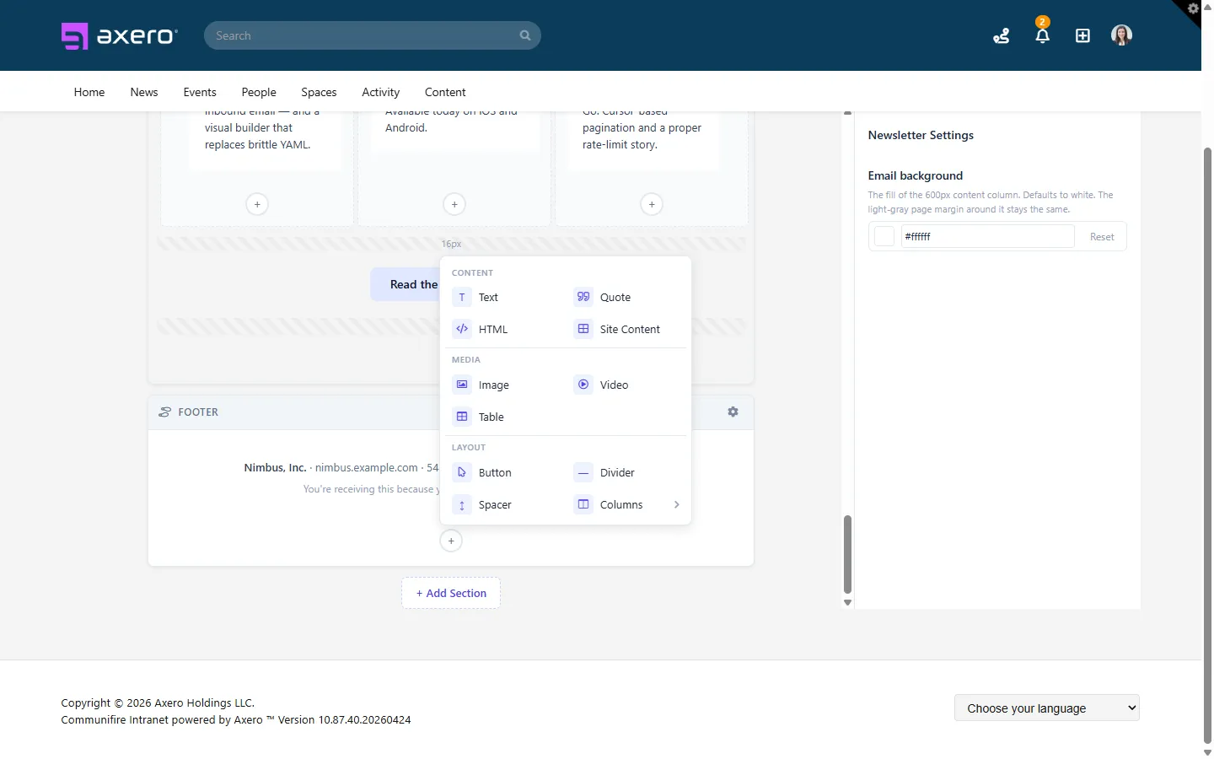The height and width of the screenshot is (759, 1214).
Task: Open the add content plus-box icon
Action: point(1082,35)
